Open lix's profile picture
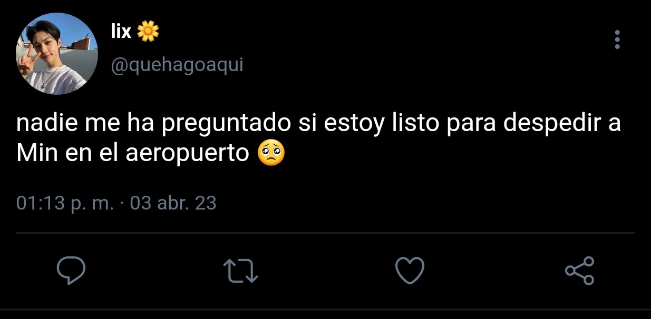Screen dimensions: 651x319 click(x=57, y=54)
